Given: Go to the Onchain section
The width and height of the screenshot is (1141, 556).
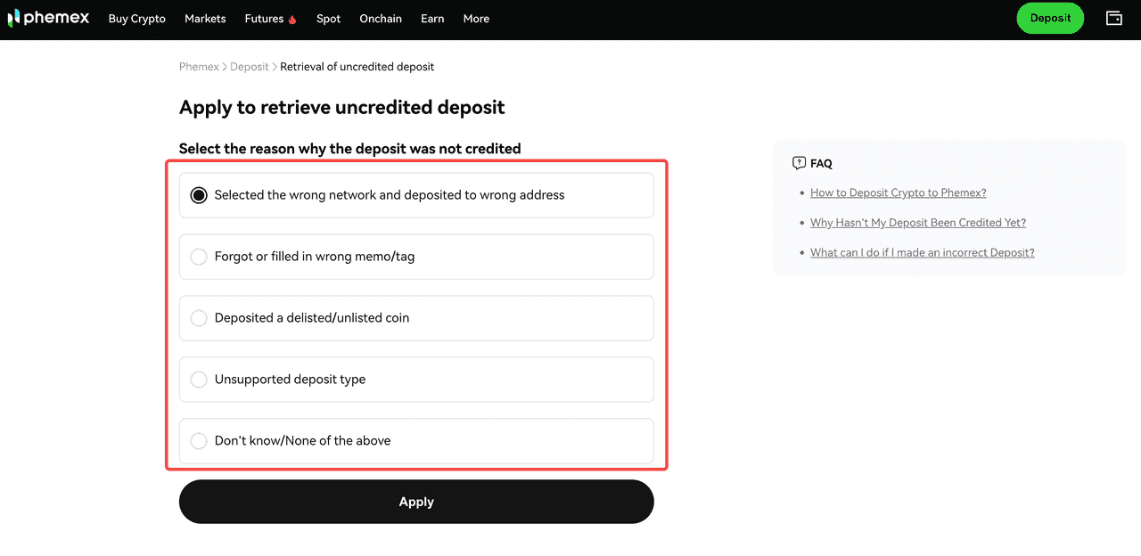Looking at the screenshot, I should coord(381,19).
